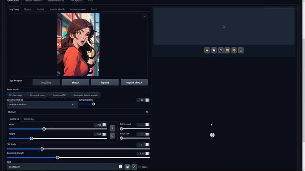Set the CFG Scale slider

pos(78,149)
